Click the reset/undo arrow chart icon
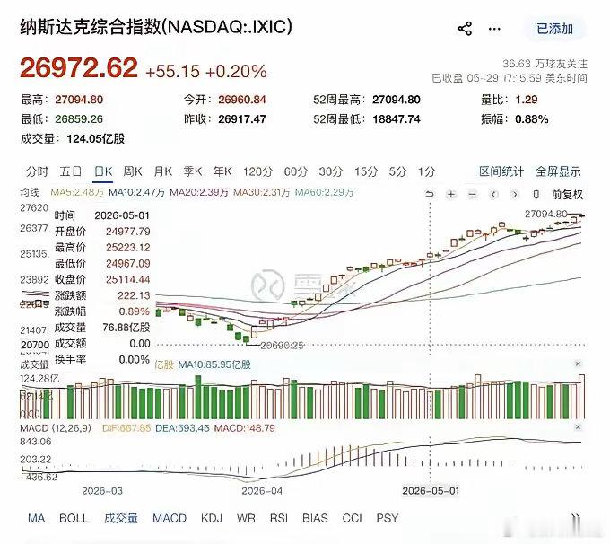 click(430, 194)
